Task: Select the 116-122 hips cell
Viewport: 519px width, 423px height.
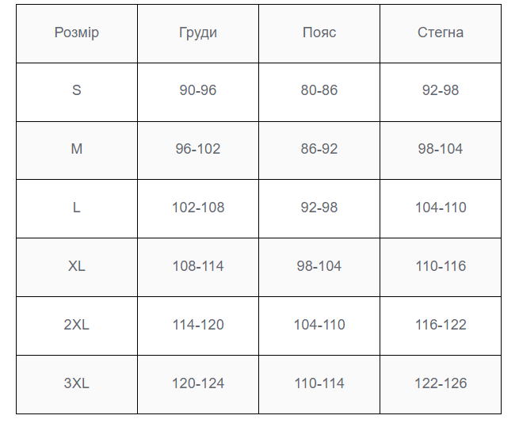Action: click(x=441, y=326)
